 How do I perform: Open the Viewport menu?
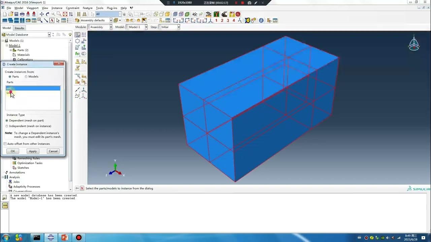[32, 8]
